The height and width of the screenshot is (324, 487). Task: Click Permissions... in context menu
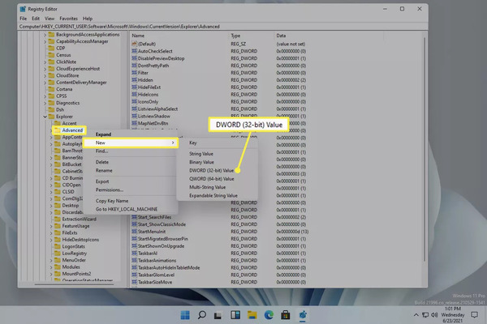(x=110, y=190)
